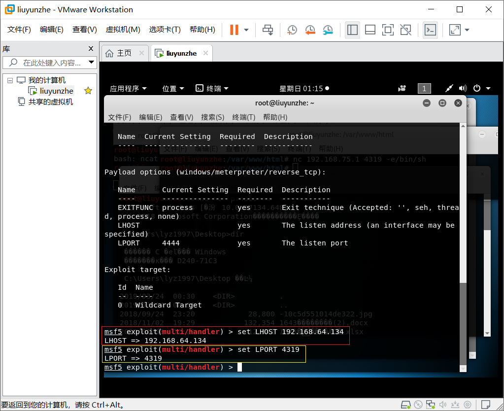This screenshot has height=411, width=504.
Task: Click the stretch guest display icon
Action: [455, 30]
